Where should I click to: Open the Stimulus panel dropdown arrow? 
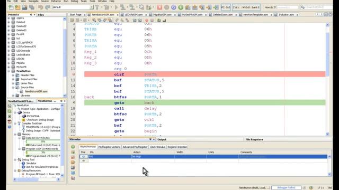pos(150,139)
